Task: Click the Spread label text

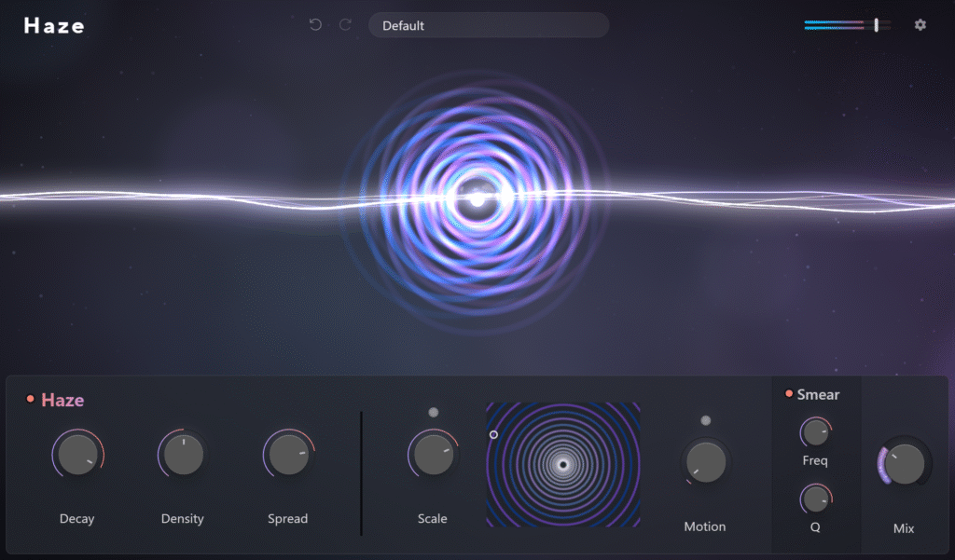Action: tap(287, 519)
